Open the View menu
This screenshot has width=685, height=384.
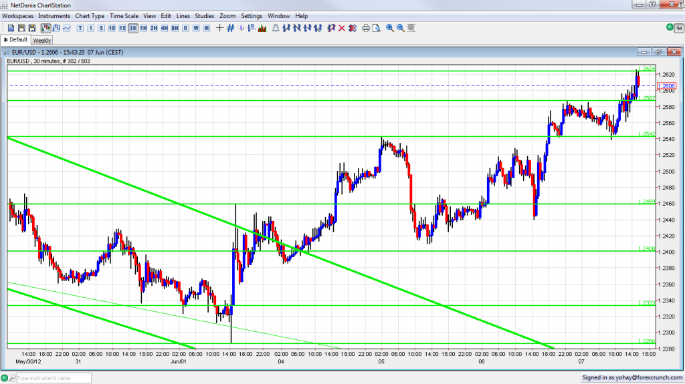point(149,16)
